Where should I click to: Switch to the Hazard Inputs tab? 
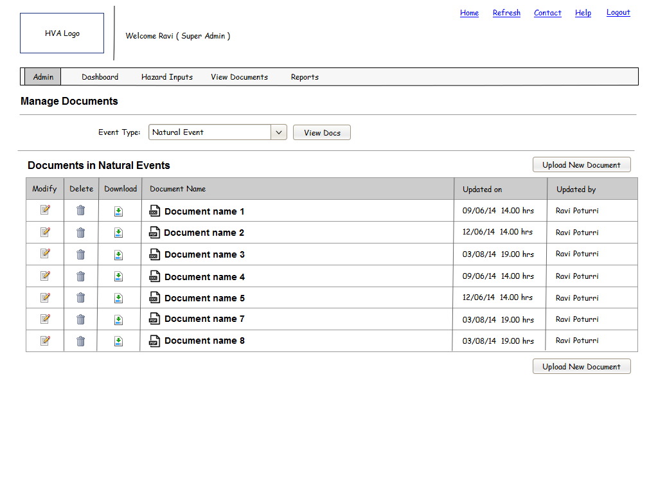coord(167,77)
